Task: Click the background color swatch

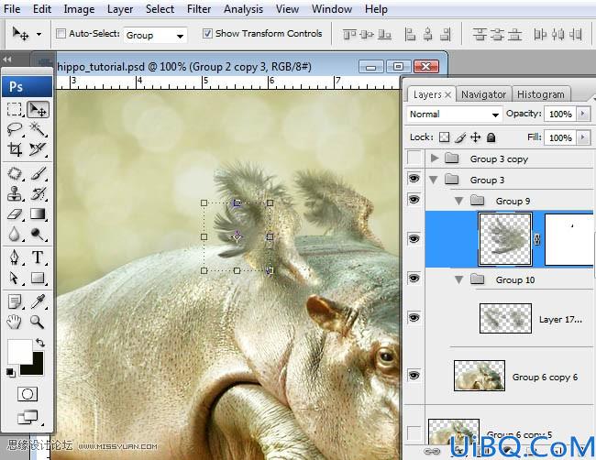Action: click(x=36, y=368)
